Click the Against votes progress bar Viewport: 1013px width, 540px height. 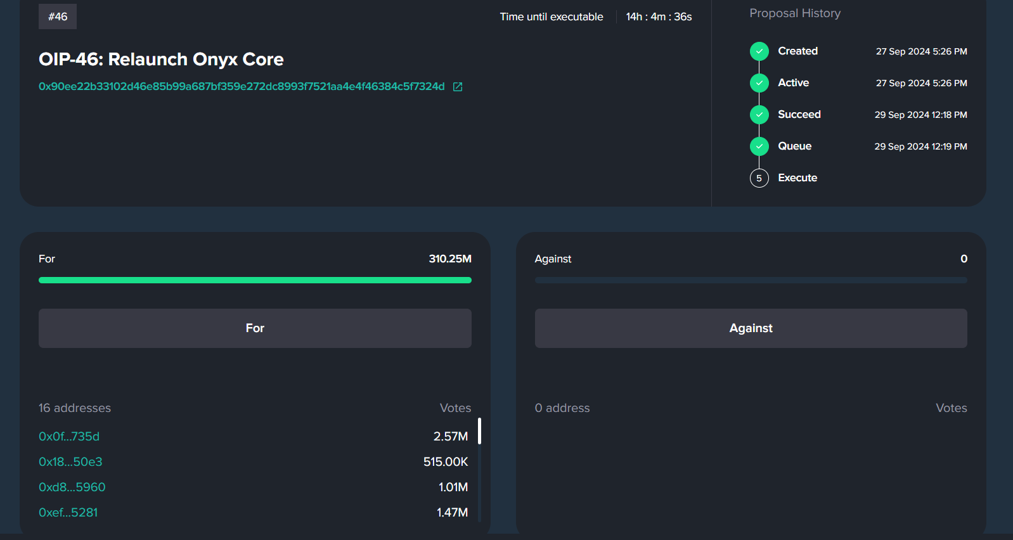pos(751,280)
